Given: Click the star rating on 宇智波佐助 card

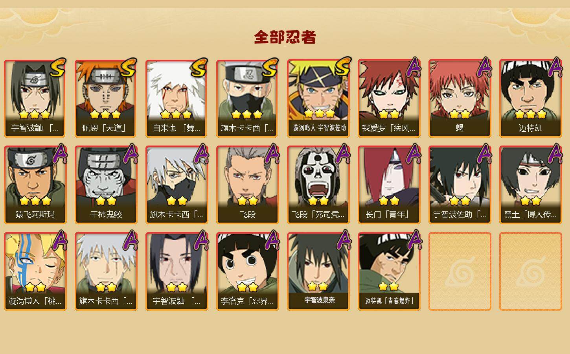Looking at the screenshot, I should (x=460, y=201).
